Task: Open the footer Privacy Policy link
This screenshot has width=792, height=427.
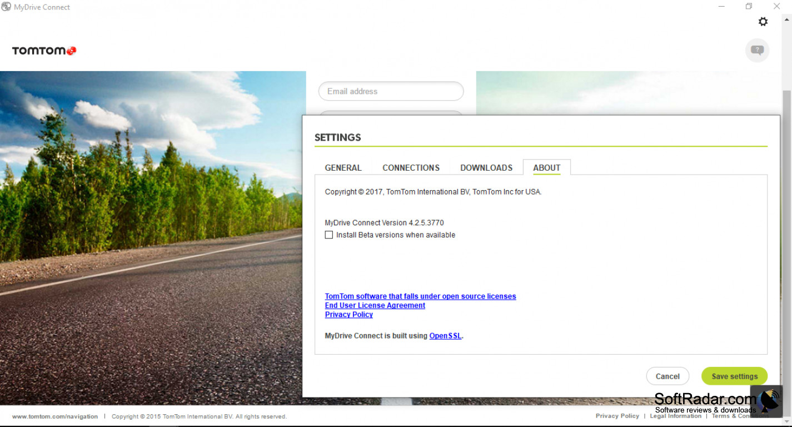Action: click(x=617, y=416)
